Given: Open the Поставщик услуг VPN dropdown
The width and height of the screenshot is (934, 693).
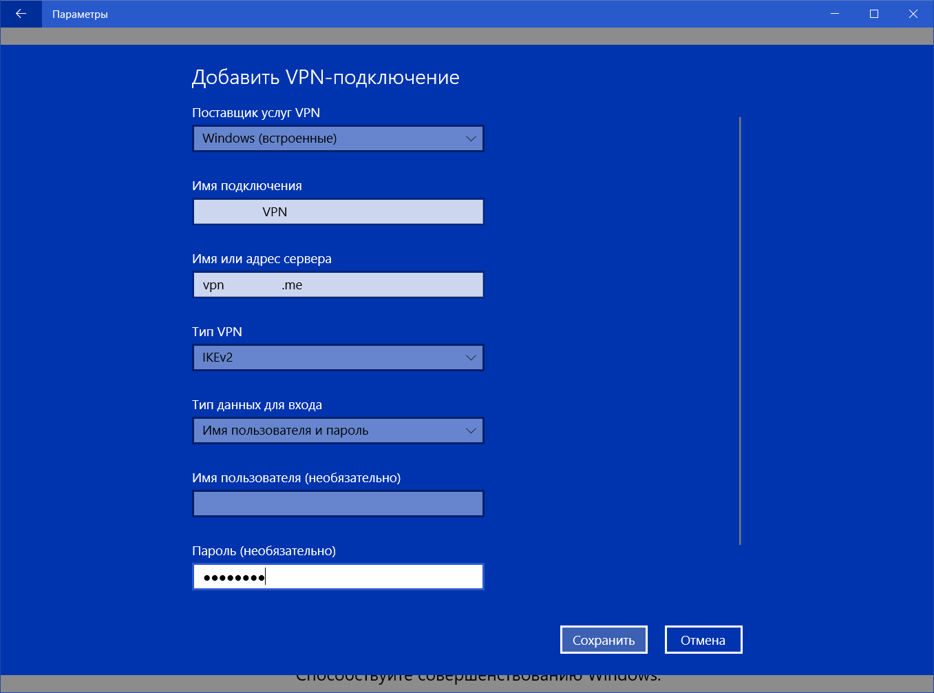Looking at the screenshot, I should 337,138.
